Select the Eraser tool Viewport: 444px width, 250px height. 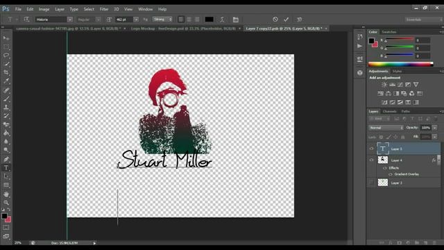(x=6, y=124)
